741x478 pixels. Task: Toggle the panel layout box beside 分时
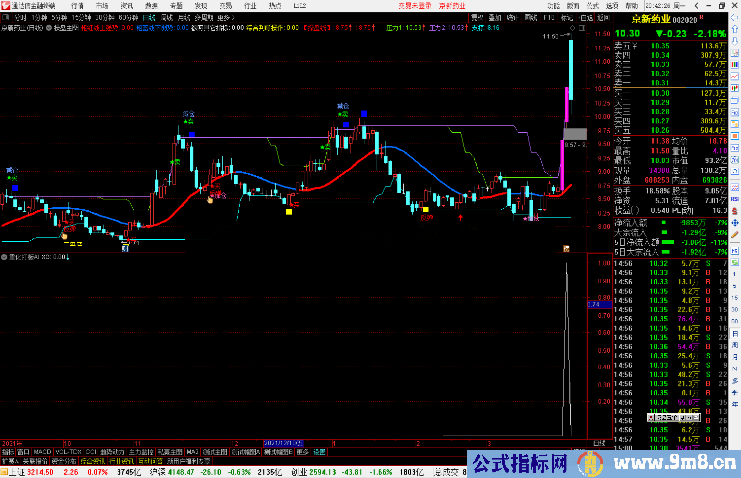tap(5, 17)
